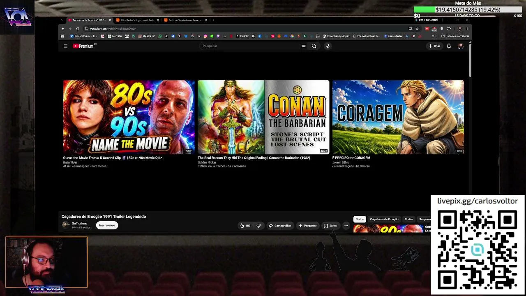The width and height of the screenshot is (526, 296).
Task: Open the on-screen keyboard in search box
Action: point(304,46)
